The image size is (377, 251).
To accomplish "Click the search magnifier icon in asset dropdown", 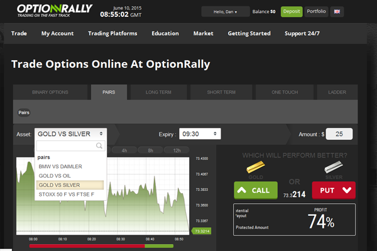I will (x=99, y=146).
